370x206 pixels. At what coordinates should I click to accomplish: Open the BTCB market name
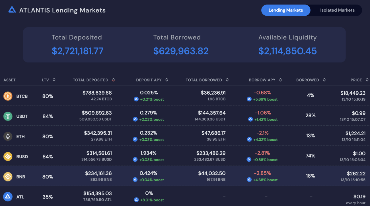(x=22, y=96)
